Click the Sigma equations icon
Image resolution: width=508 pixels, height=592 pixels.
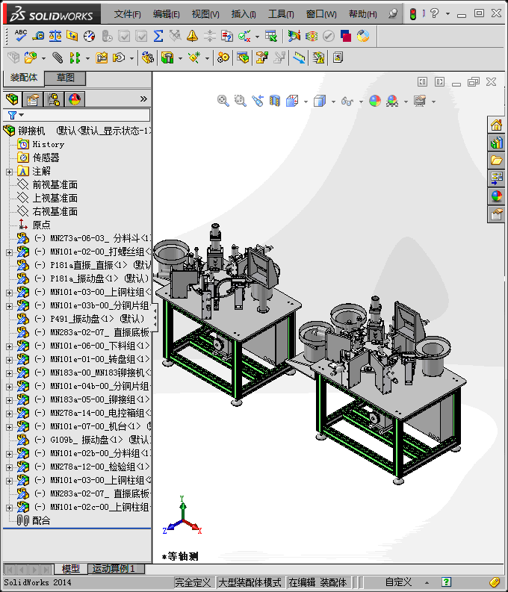coord(158,36)
